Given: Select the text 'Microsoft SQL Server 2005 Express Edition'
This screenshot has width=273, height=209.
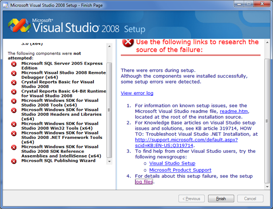Looking at the screenshot, I should (x=62, y=66).
